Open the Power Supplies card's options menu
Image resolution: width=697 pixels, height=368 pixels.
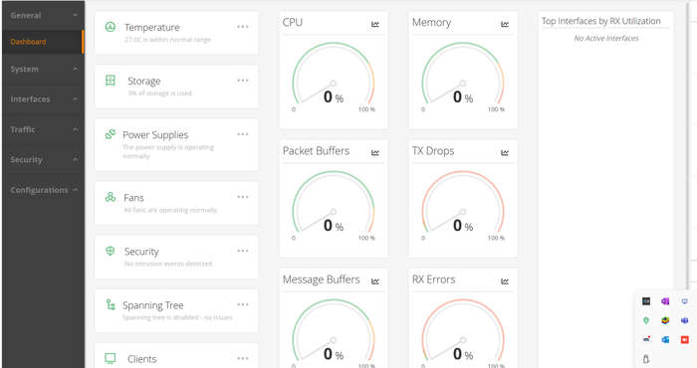pyautogui.click(x=243, y=134)
